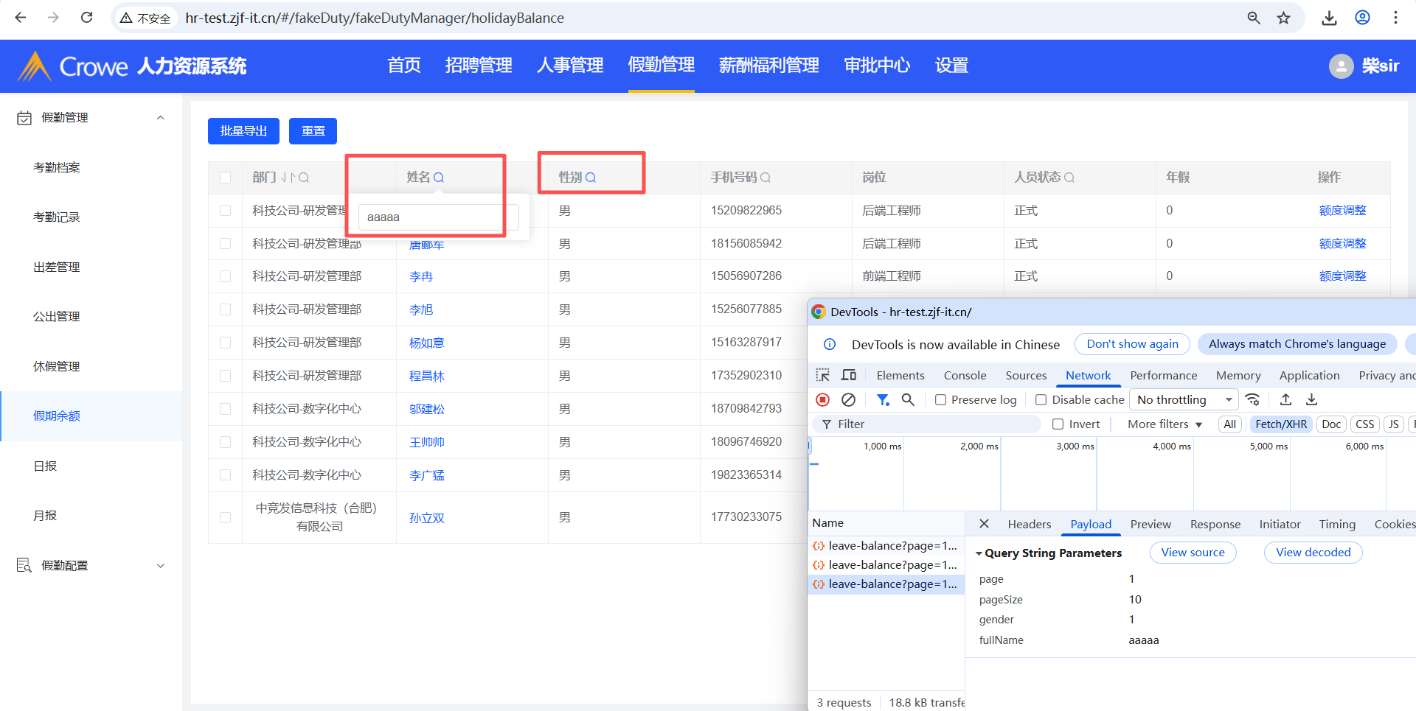Open 薪酬福利管理 in the top menu
This screenshot has height=711, width=1416.
(x=768, y=66)
